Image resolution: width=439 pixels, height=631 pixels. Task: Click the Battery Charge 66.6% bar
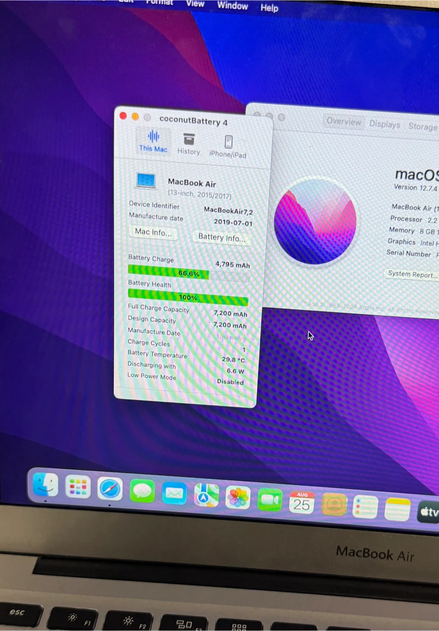click(188, 273)
